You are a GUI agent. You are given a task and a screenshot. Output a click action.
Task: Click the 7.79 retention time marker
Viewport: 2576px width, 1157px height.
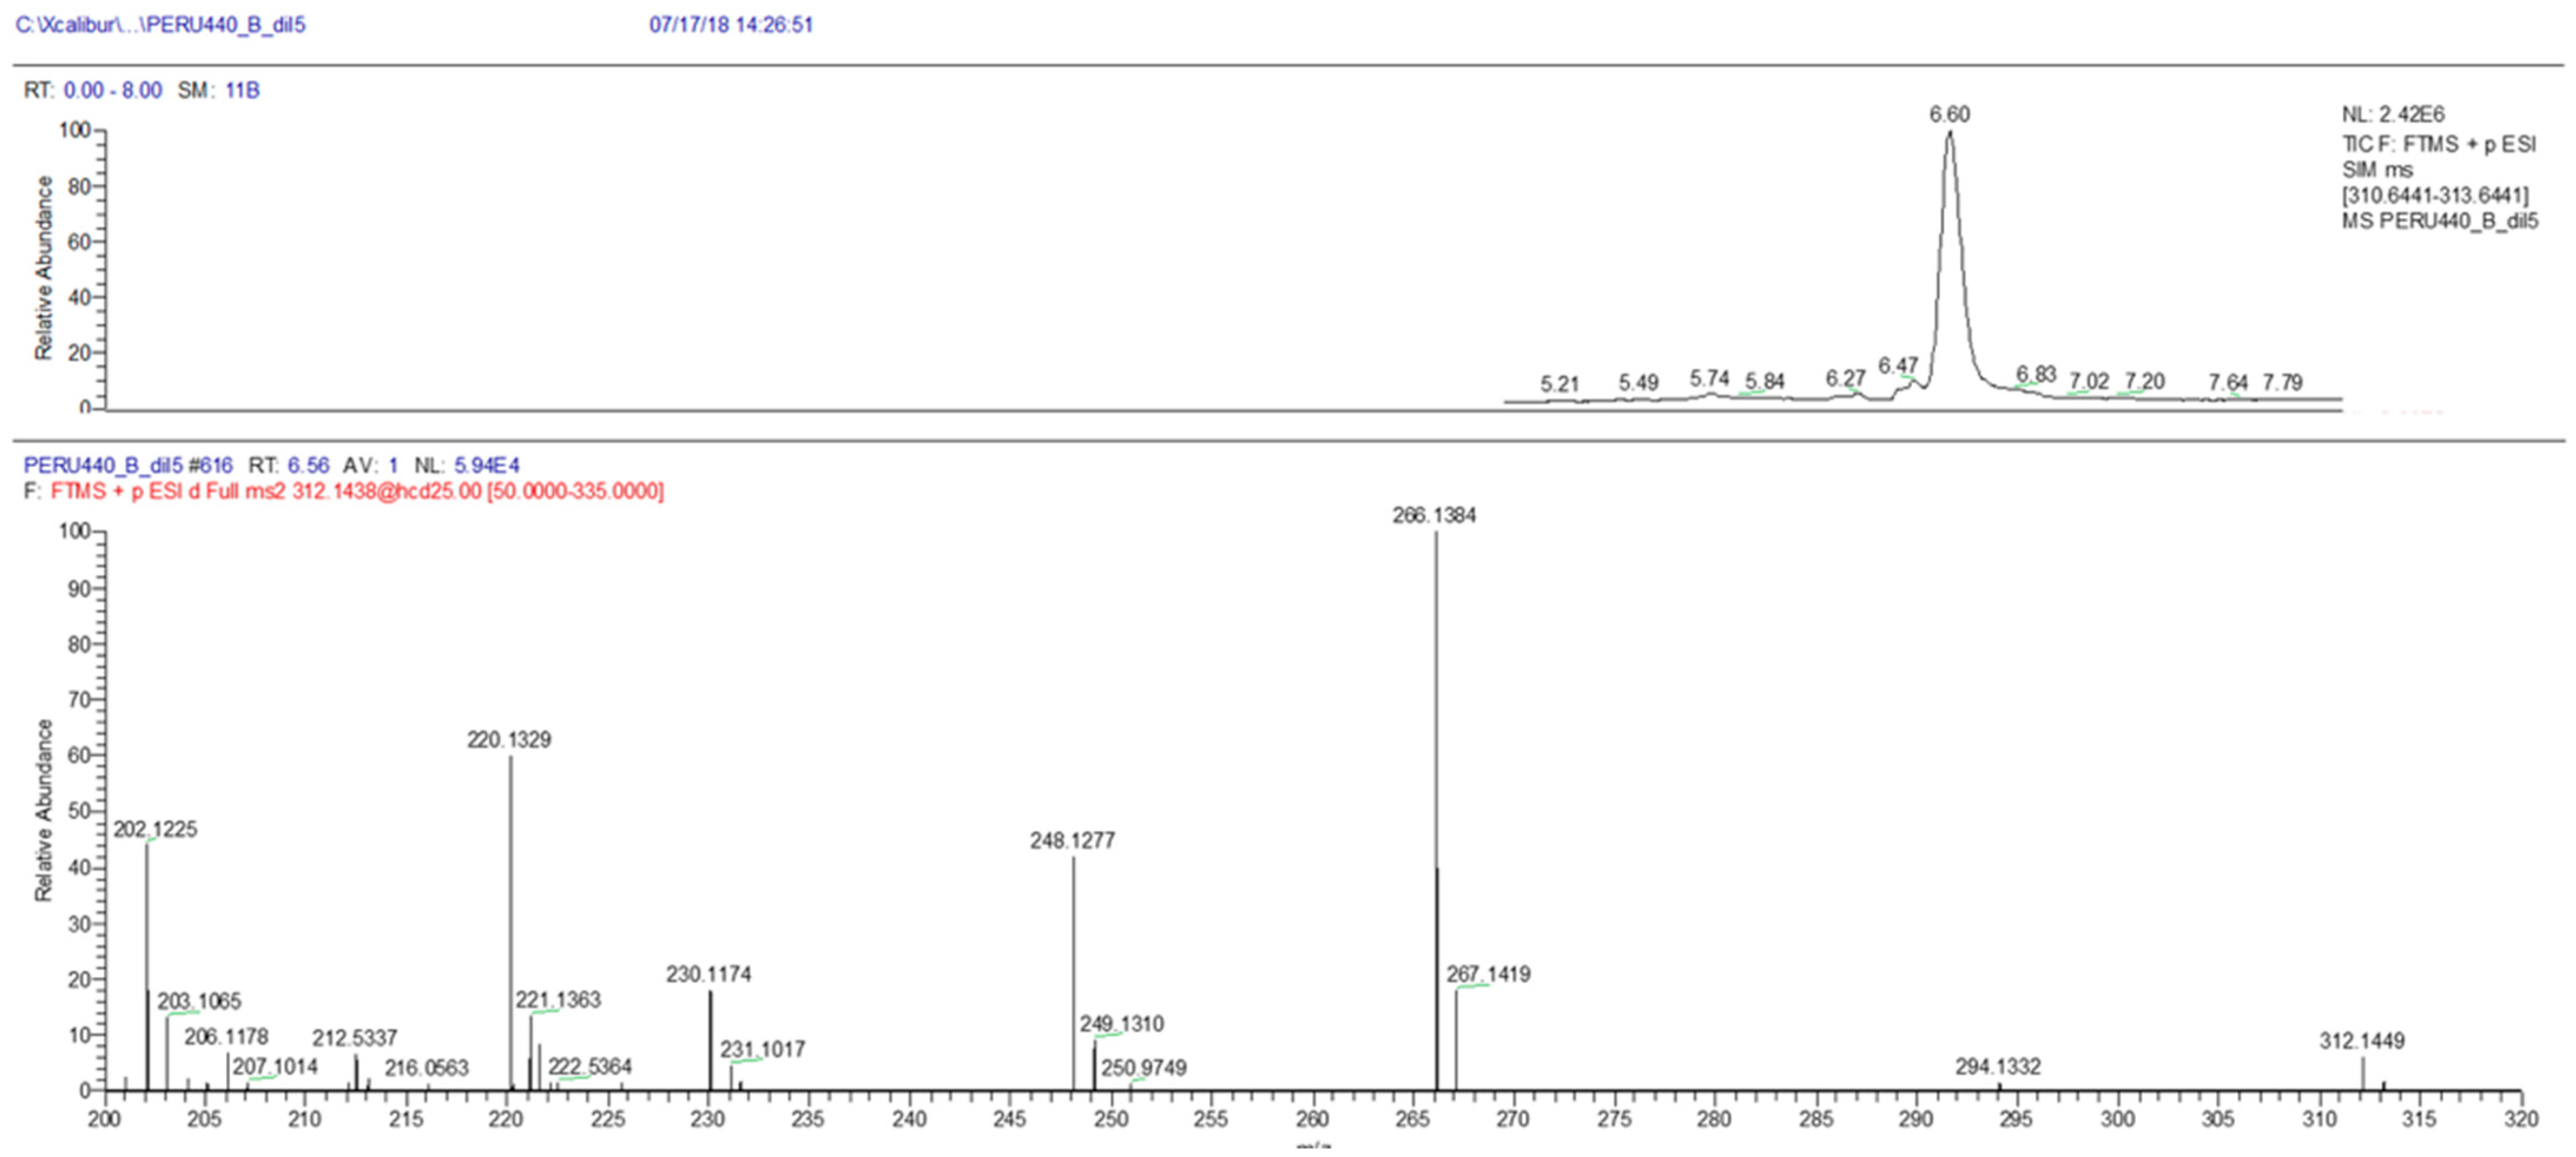pyautogui.click(x=2282, y=382)
